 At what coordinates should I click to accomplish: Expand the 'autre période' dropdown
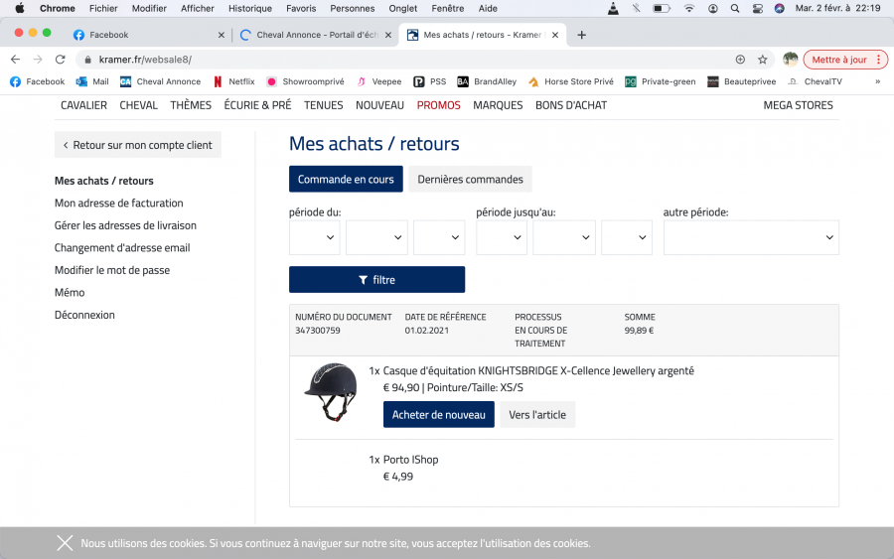[x=751, y=238]
